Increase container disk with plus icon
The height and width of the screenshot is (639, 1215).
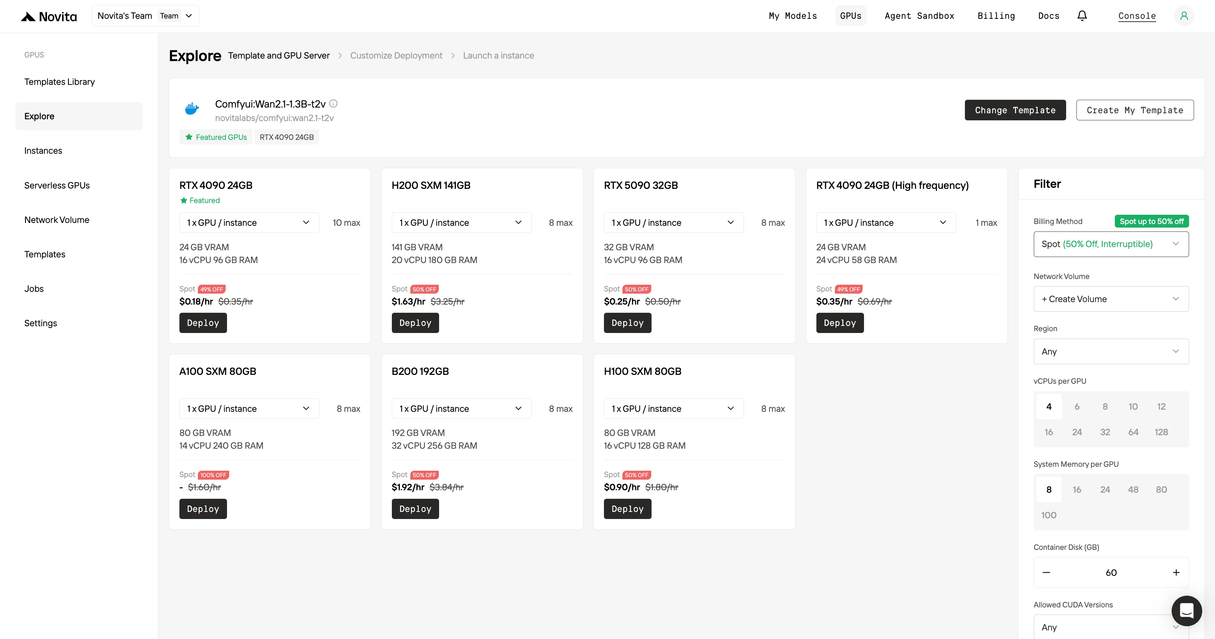[x=1176, y=573]
